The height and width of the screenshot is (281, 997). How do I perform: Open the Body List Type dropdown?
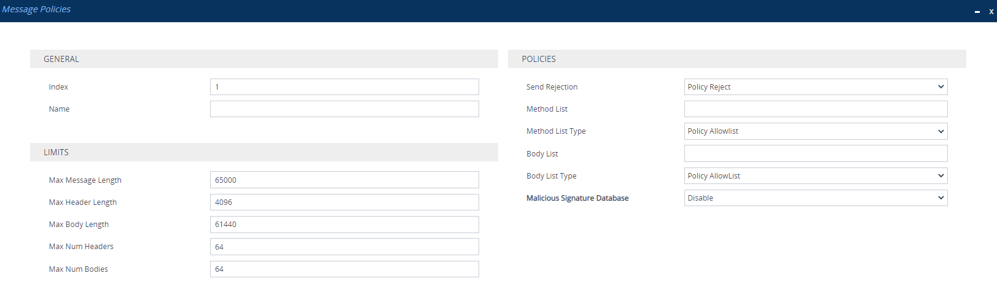point(815,176)
